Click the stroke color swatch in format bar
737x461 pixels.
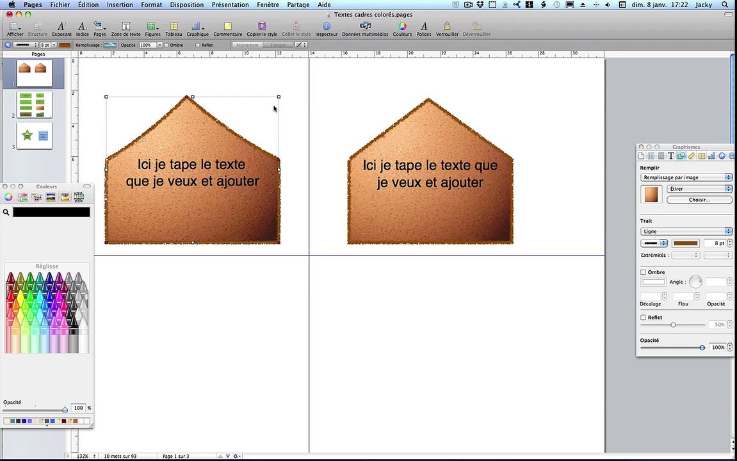[x=65, y=45]
